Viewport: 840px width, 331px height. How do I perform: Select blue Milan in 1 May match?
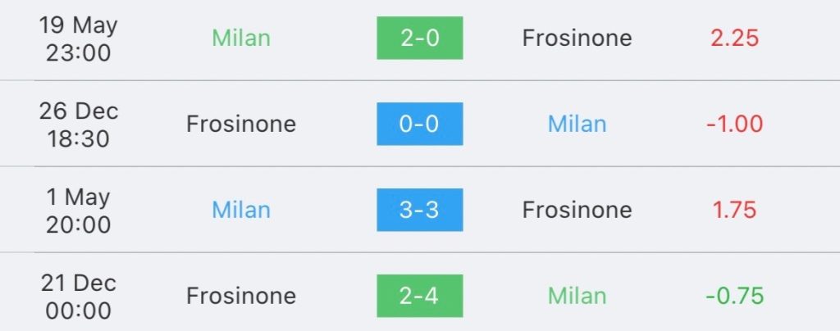(x=241, y=210)
